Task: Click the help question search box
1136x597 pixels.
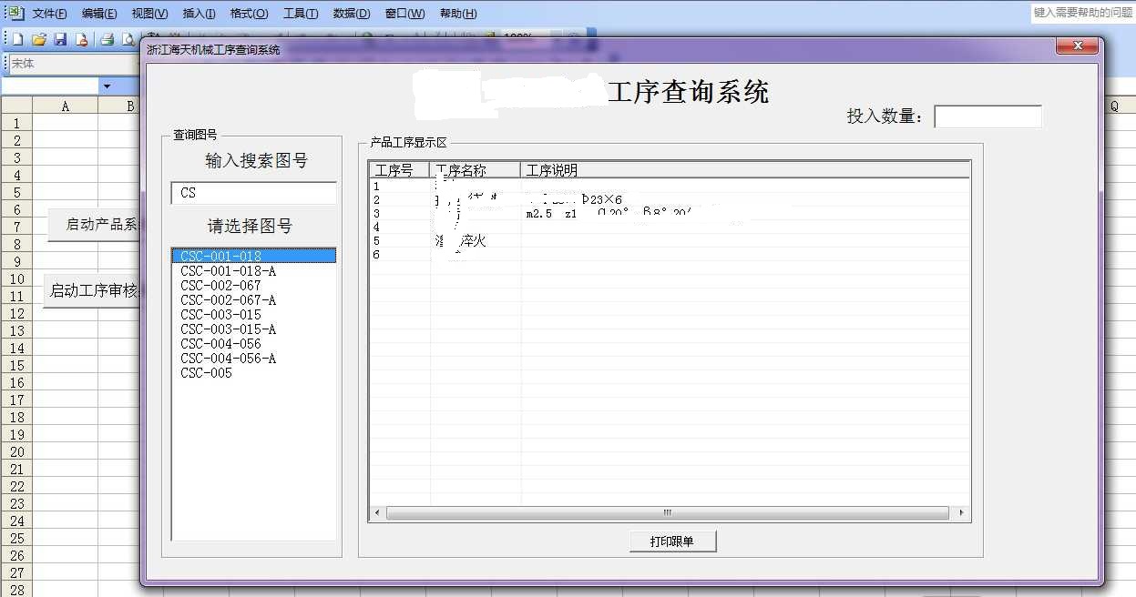Action: (1082, 13)
